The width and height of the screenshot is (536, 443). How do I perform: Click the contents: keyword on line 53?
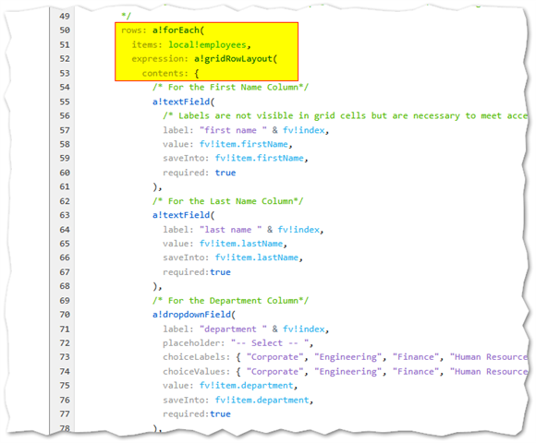click(x=165, y=73)
